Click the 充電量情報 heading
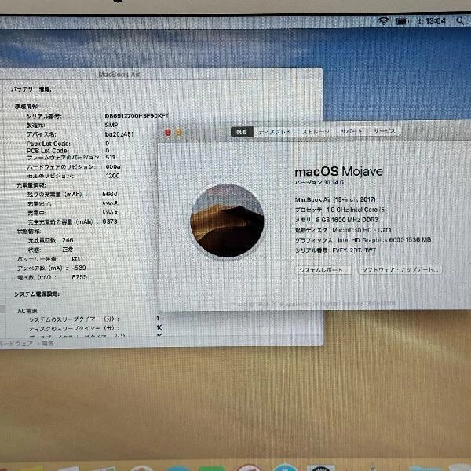The width and height of the screenshot is (471, 471). [x=31, y=185]
